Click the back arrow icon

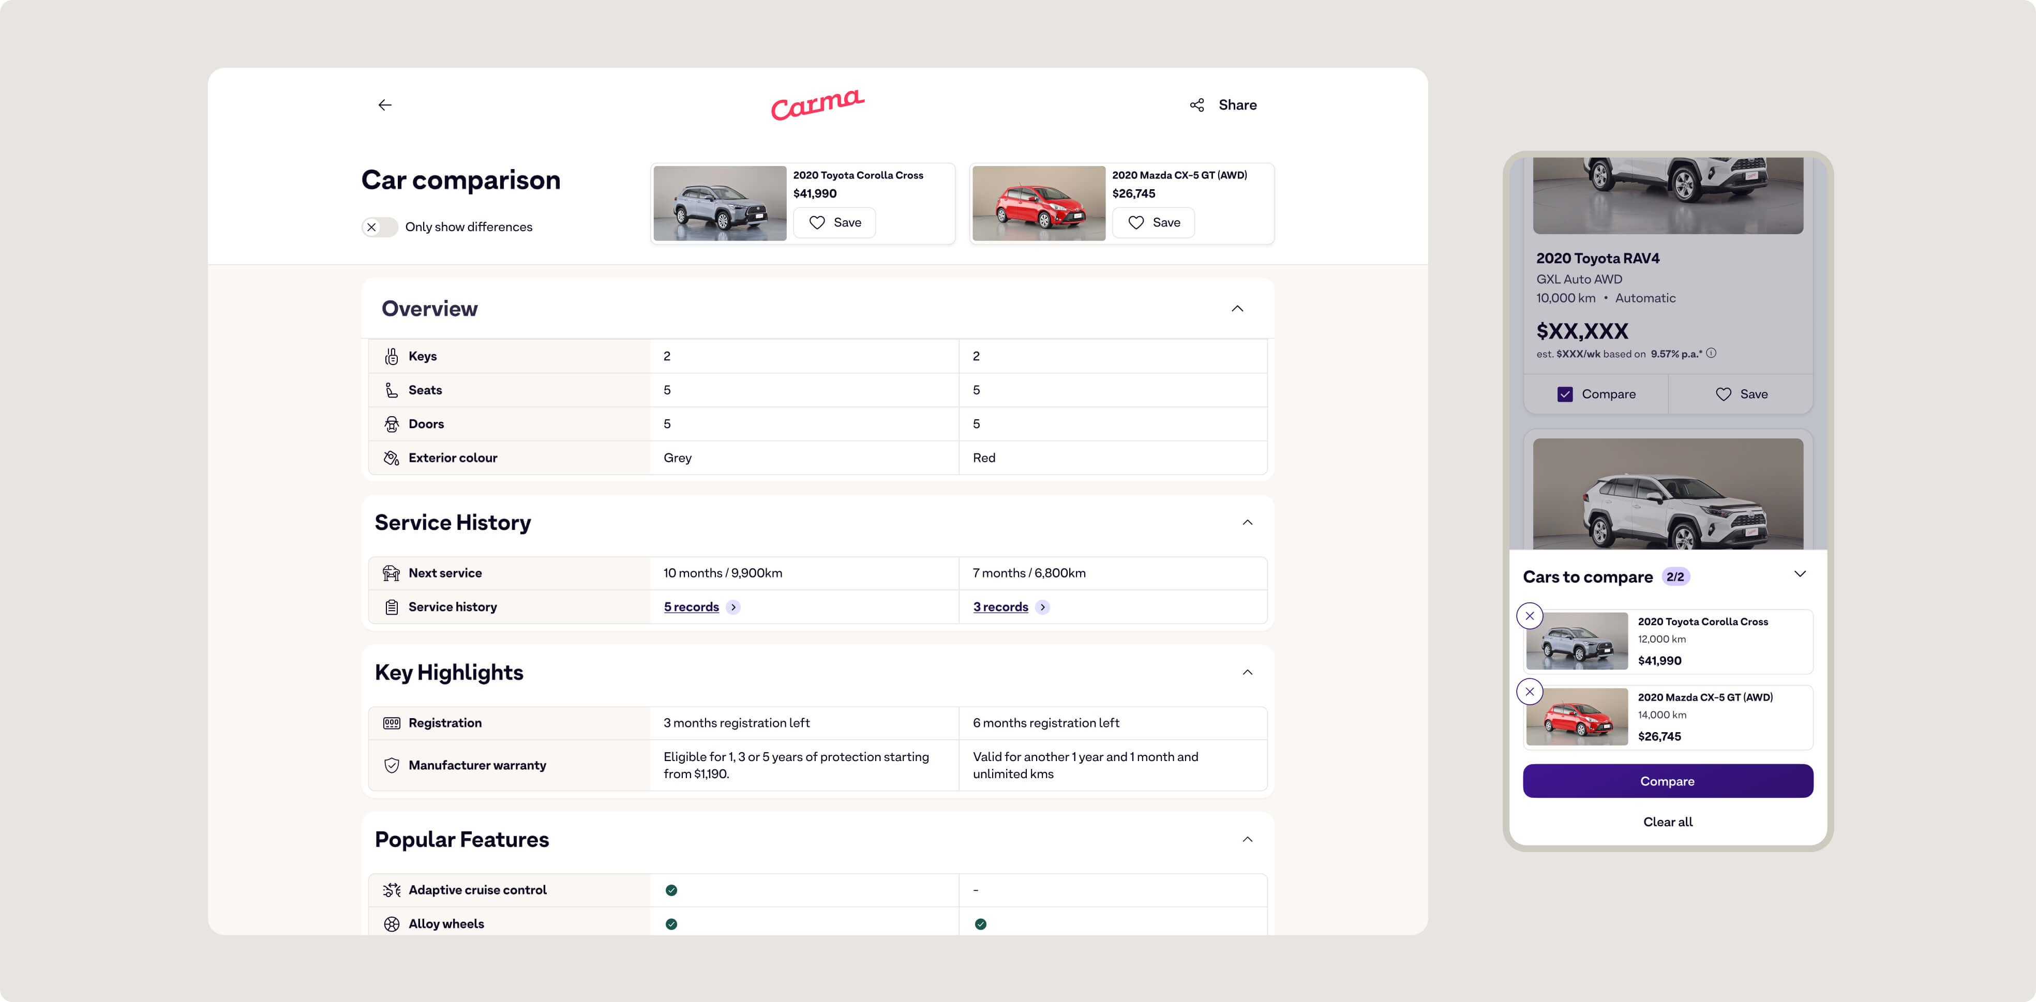tap(385, 105)
